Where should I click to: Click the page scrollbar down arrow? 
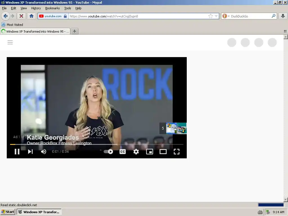coord(285,200)
